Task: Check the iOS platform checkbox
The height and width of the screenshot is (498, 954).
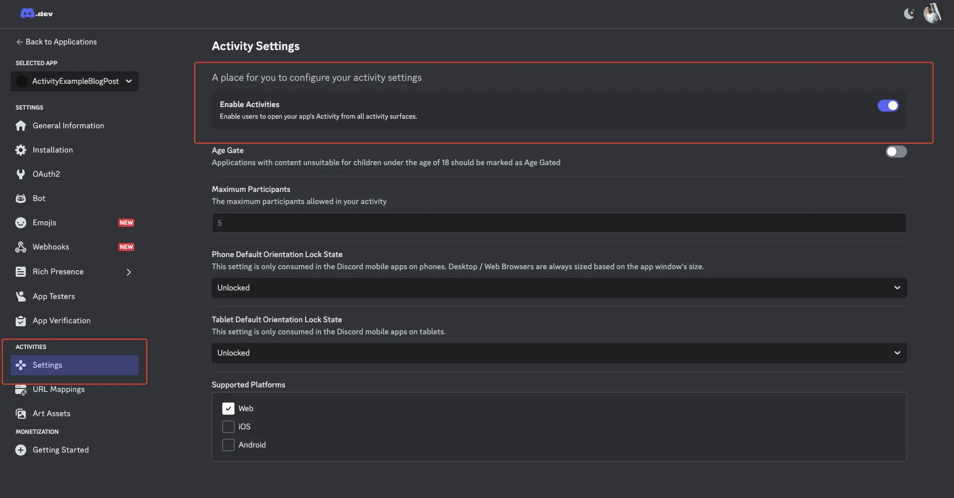Action: (228, 427)
